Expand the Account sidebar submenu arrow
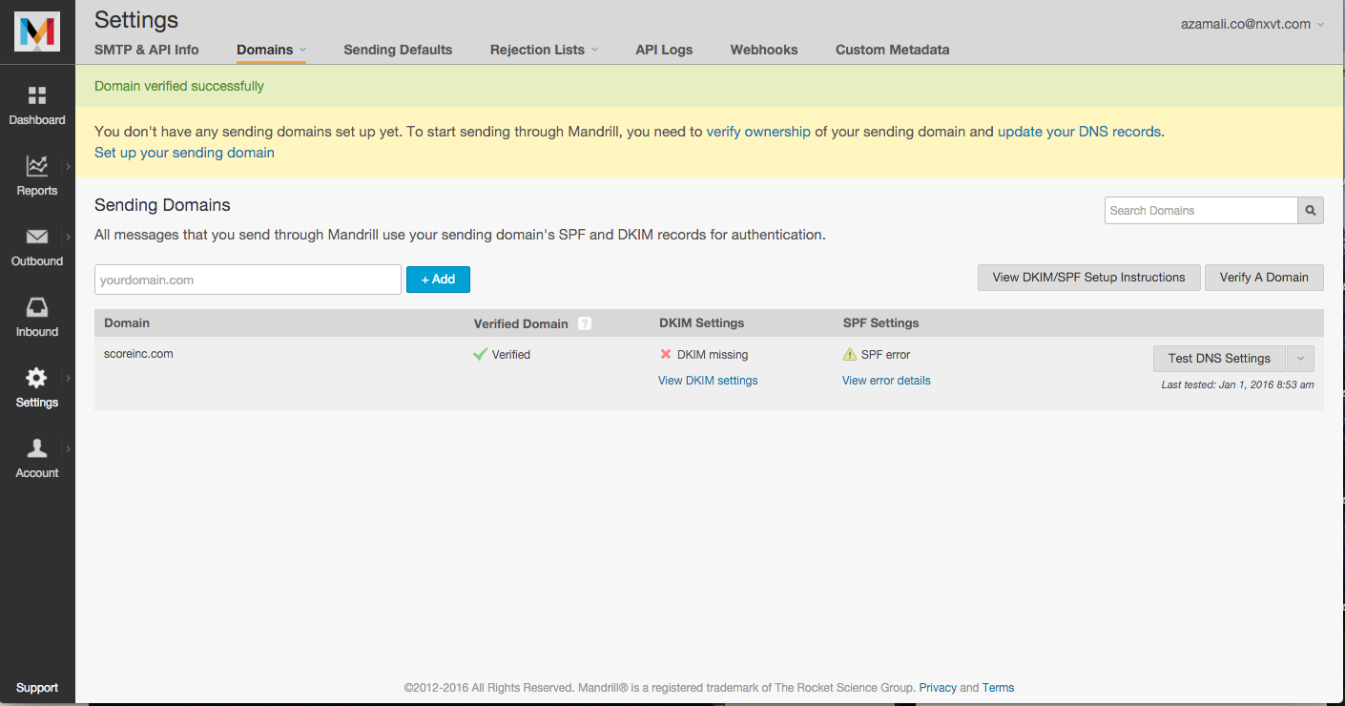Image resolution: width=1345 pixels, height=706 pixels. pos(68,448)
